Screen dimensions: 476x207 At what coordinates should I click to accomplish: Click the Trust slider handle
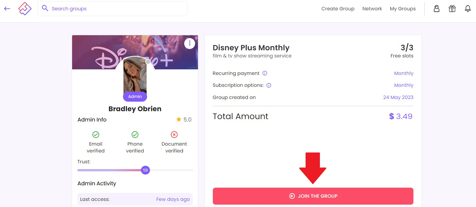tap(145, 170)
